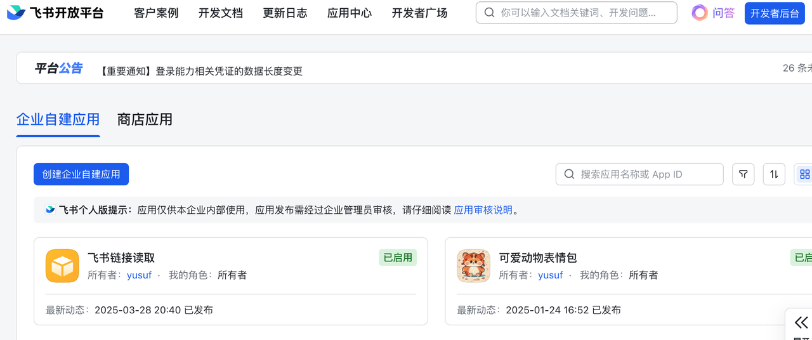812x340 pixels.
Task: Click the 平台公告 label
Action: 58,69
